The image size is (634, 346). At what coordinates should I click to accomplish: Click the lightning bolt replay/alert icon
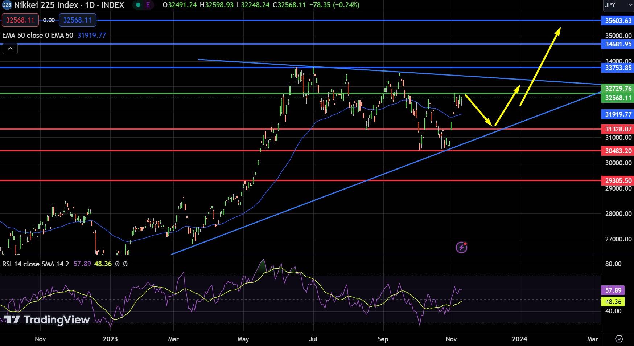461,247
